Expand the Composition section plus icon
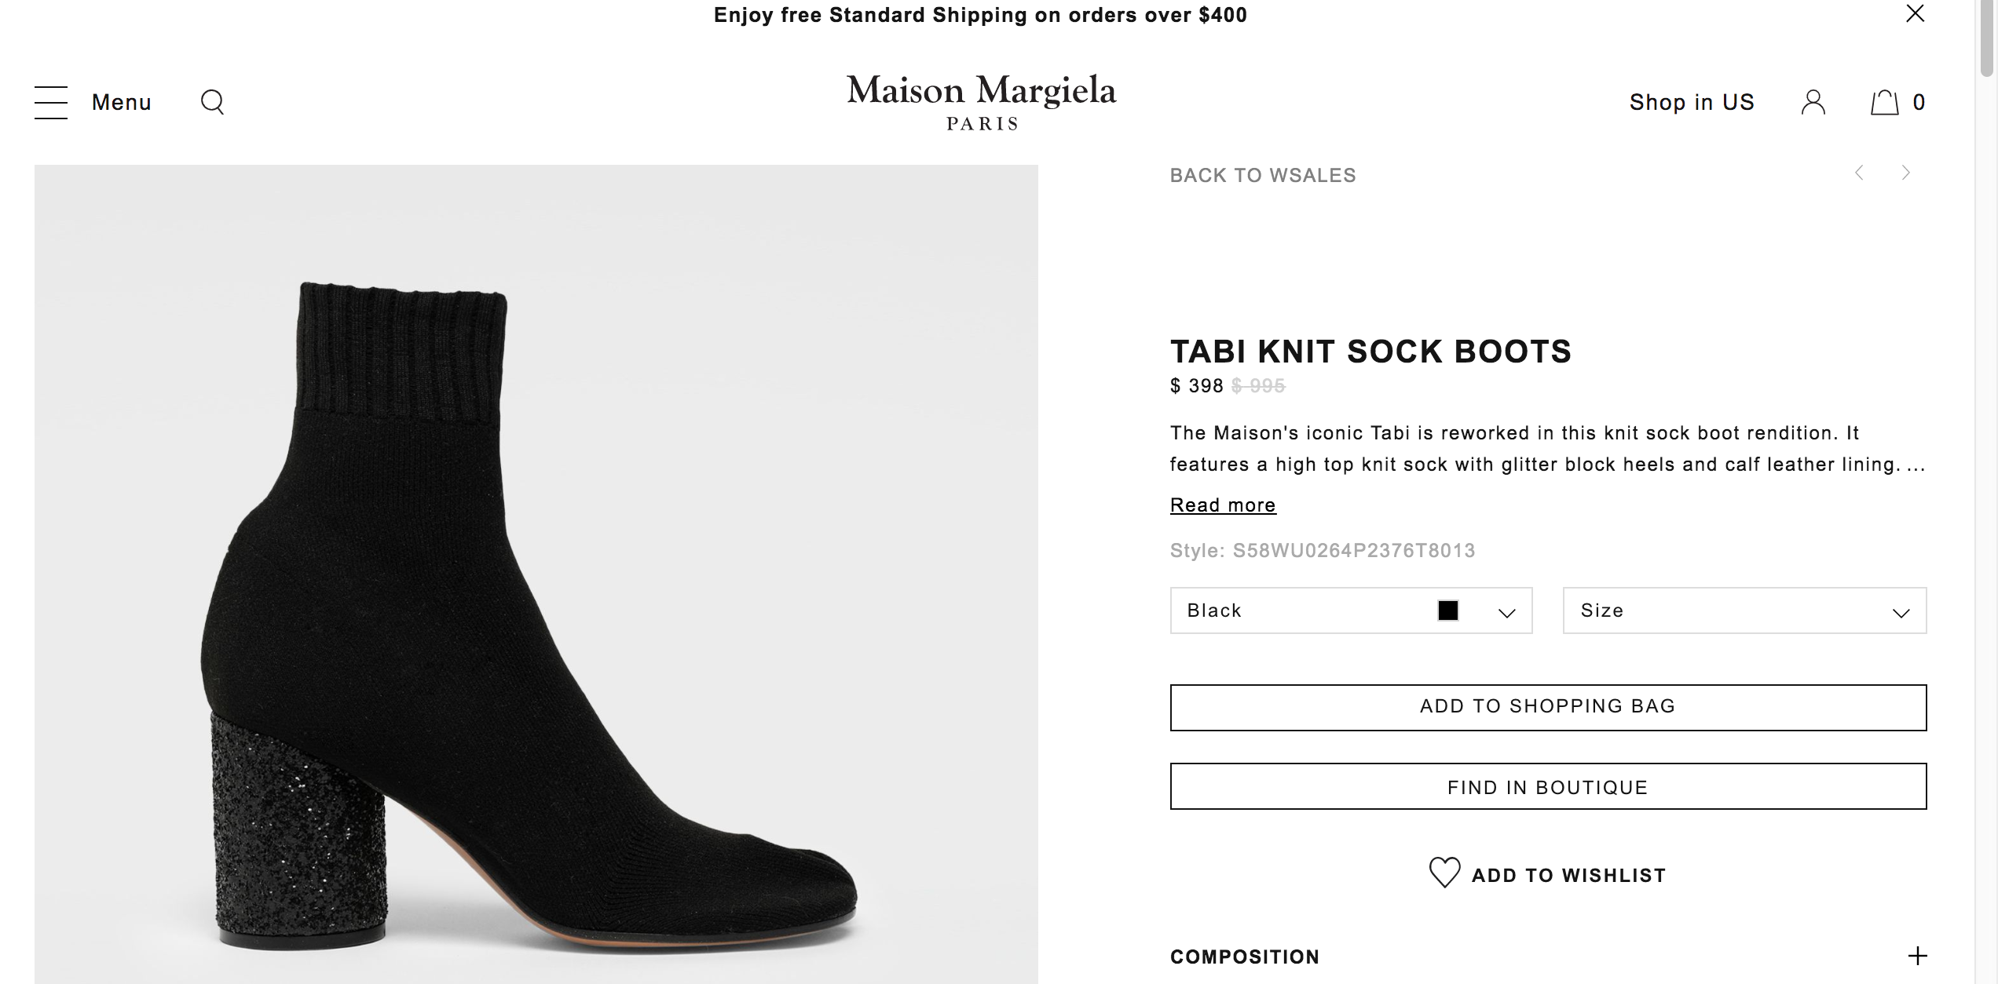 pyautogui.click(x=1917, y=956)
